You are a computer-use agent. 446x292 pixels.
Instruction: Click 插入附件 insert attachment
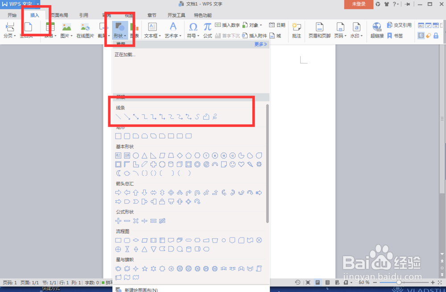click(x=255, y=36)
